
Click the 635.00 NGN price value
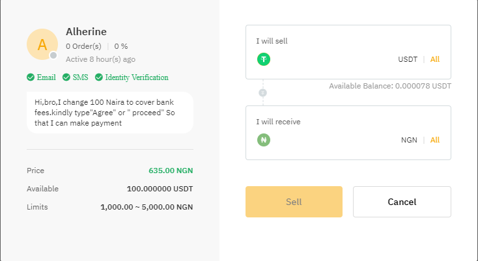point(171,171)
